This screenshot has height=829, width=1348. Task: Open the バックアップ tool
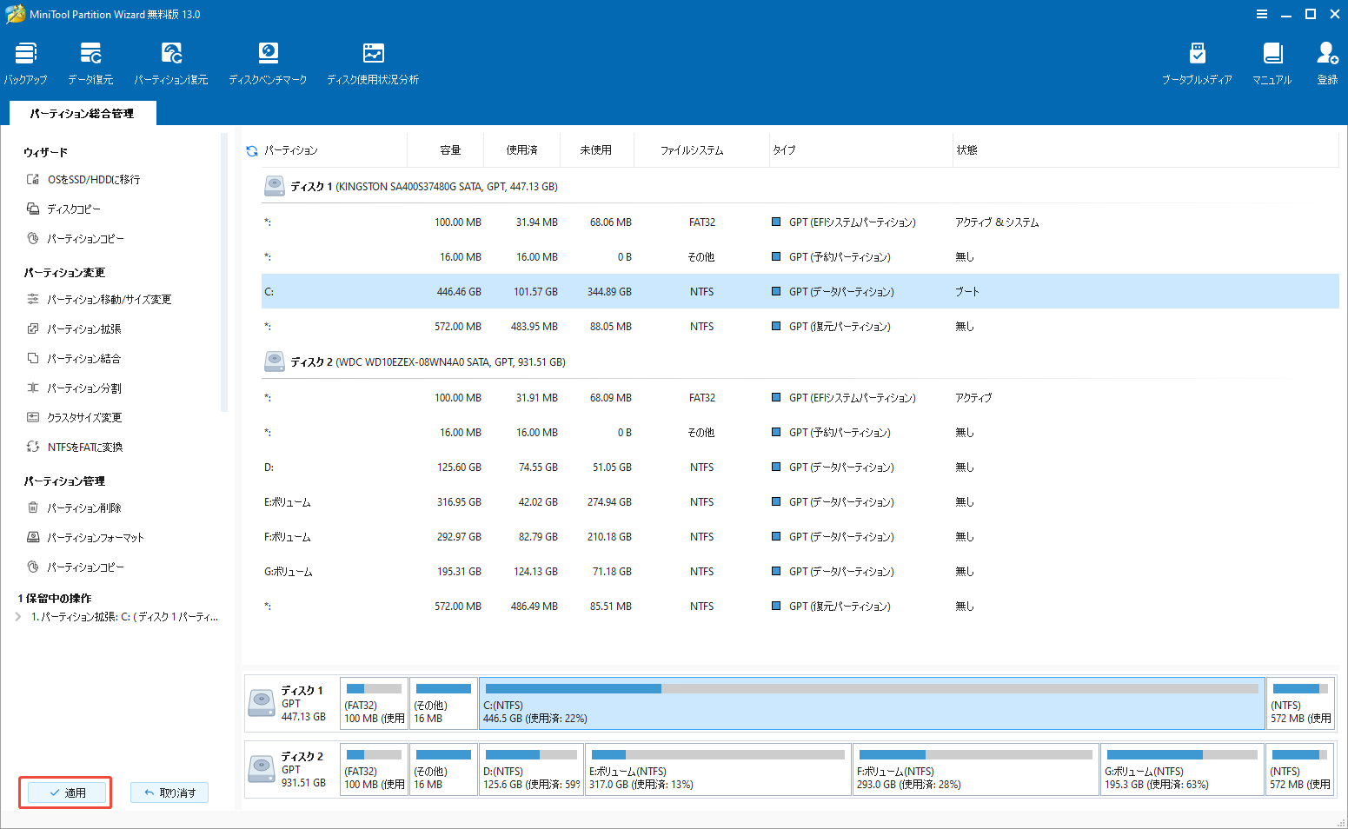pos(25,61)
